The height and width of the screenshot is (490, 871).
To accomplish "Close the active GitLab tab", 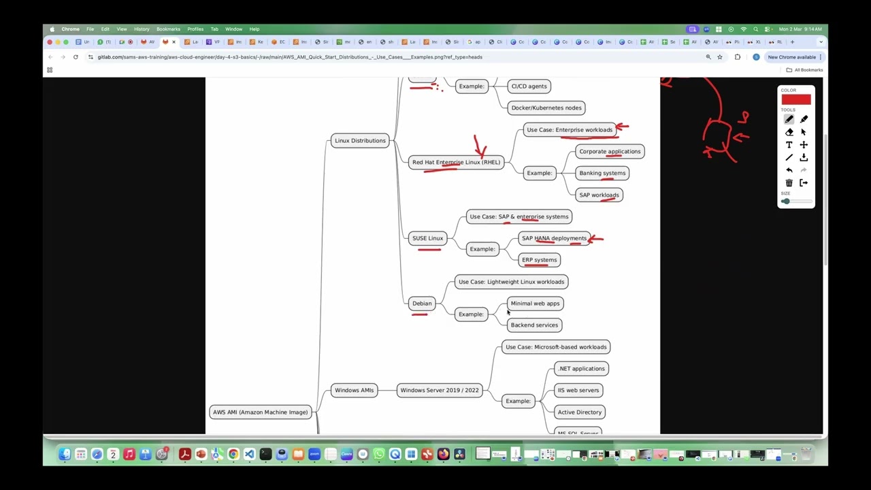I will 174,42.
